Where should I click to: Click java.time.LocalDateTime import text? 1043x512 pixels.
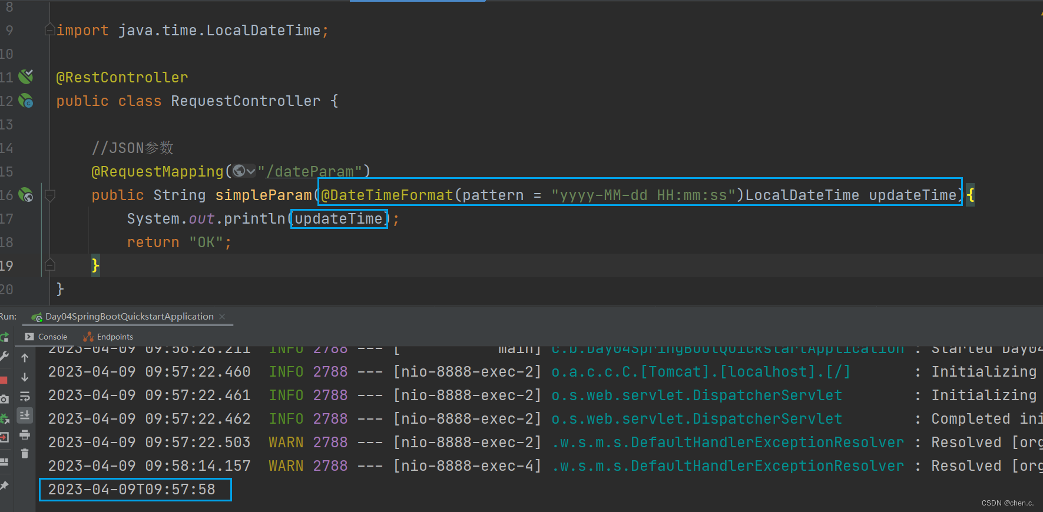tap(219, 31)
